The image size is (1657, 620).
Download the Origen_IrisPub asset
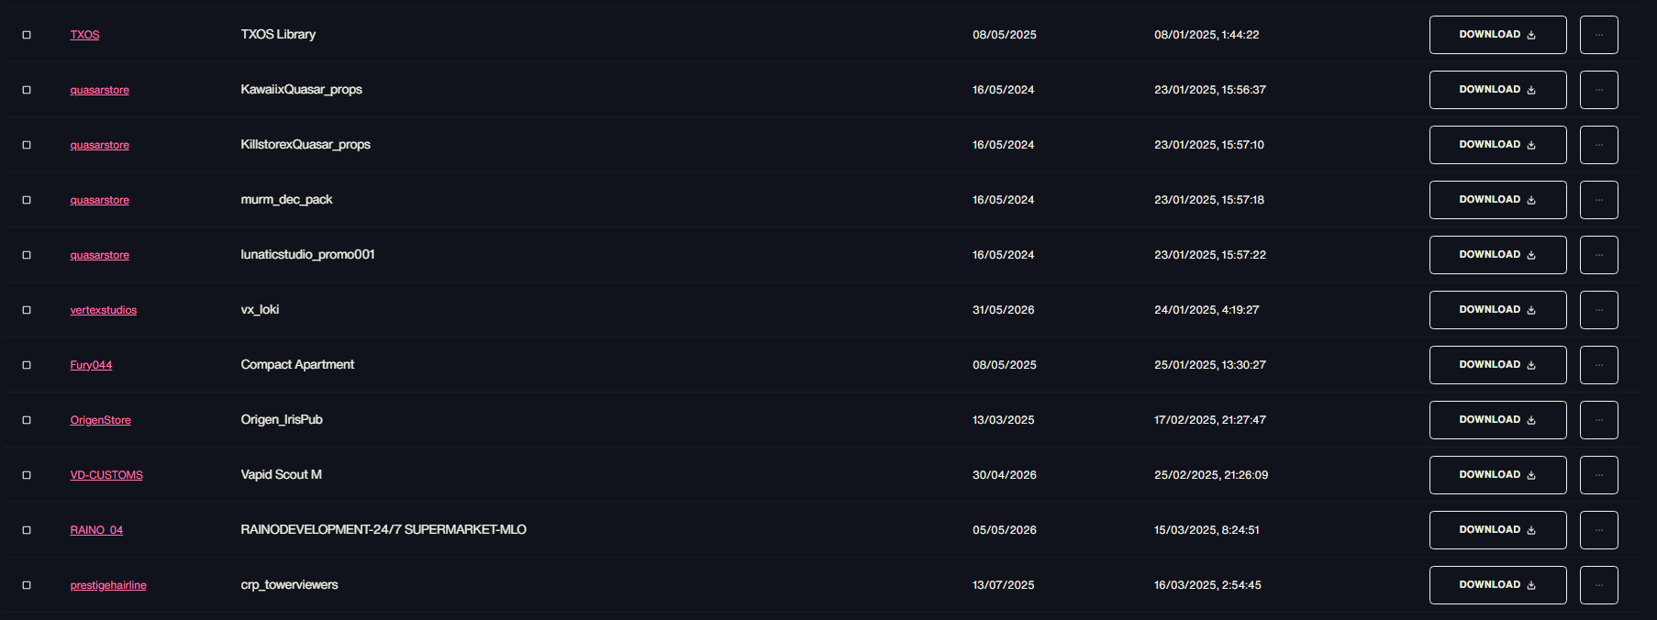[1497, 420]
